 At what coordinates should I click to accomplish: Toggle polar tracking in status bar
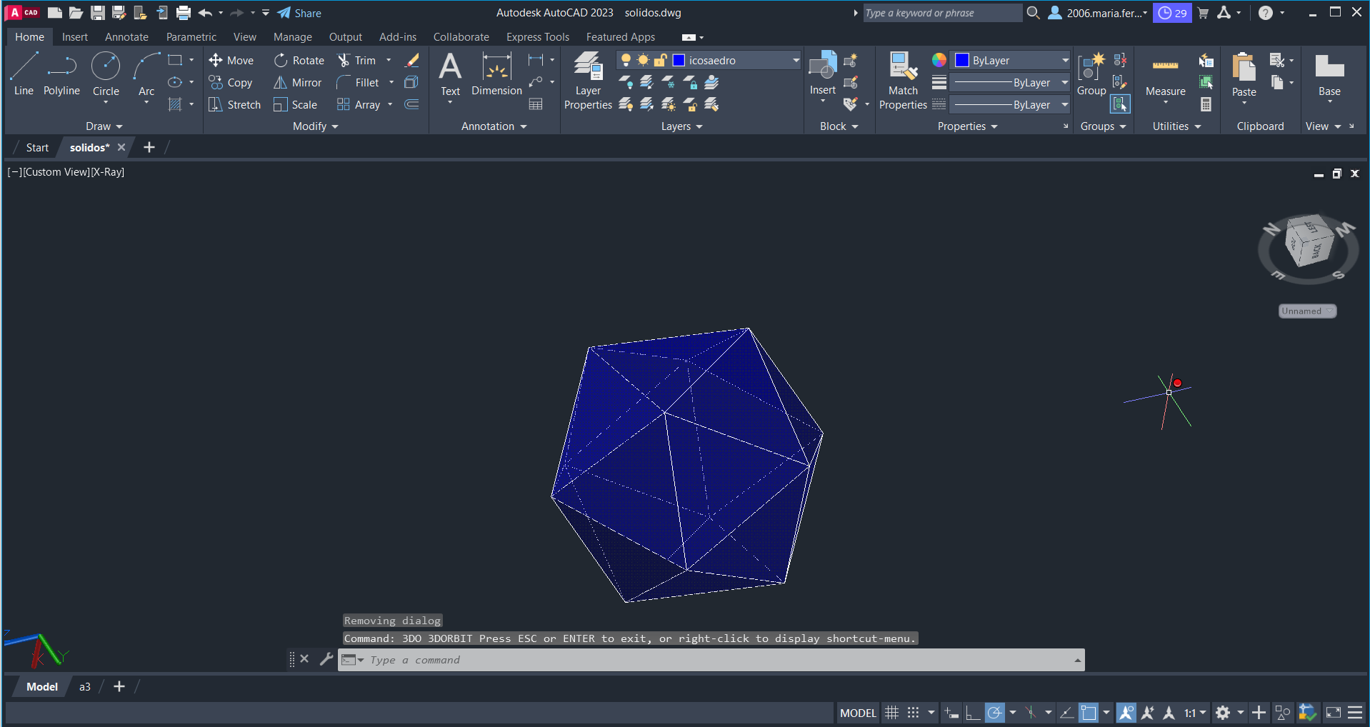[x=994, y=713]
